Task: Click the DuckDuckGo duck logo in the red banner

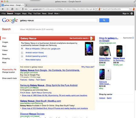Action: tap(92, 38)
